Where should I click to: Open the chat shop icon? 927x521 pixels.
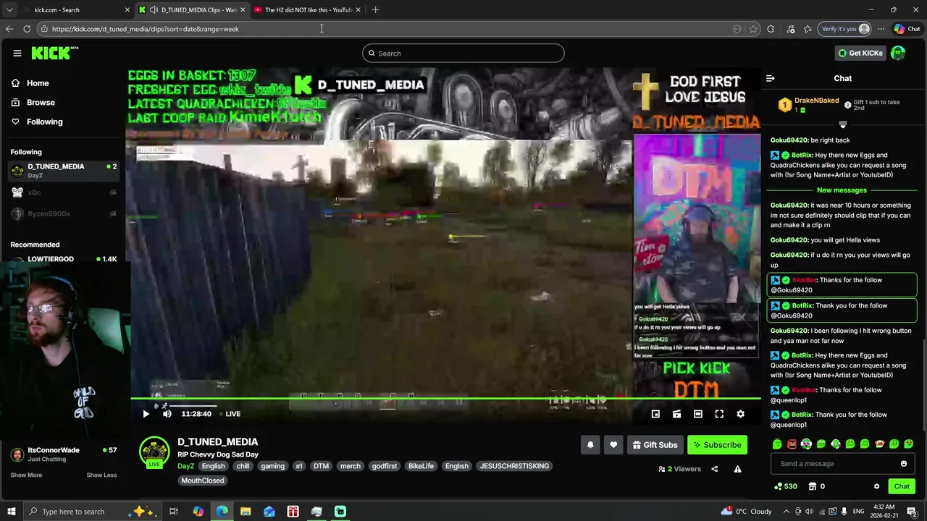tap(813, 486)
